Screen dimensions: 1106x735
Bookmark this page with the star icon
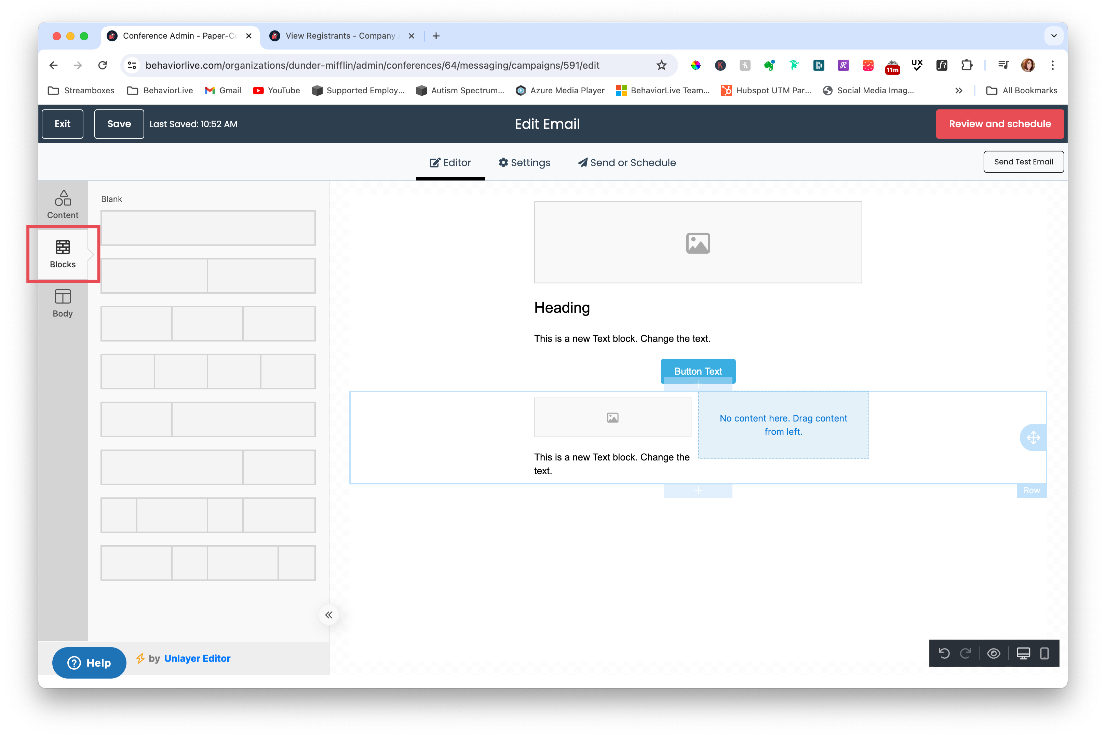coord(661,66)
